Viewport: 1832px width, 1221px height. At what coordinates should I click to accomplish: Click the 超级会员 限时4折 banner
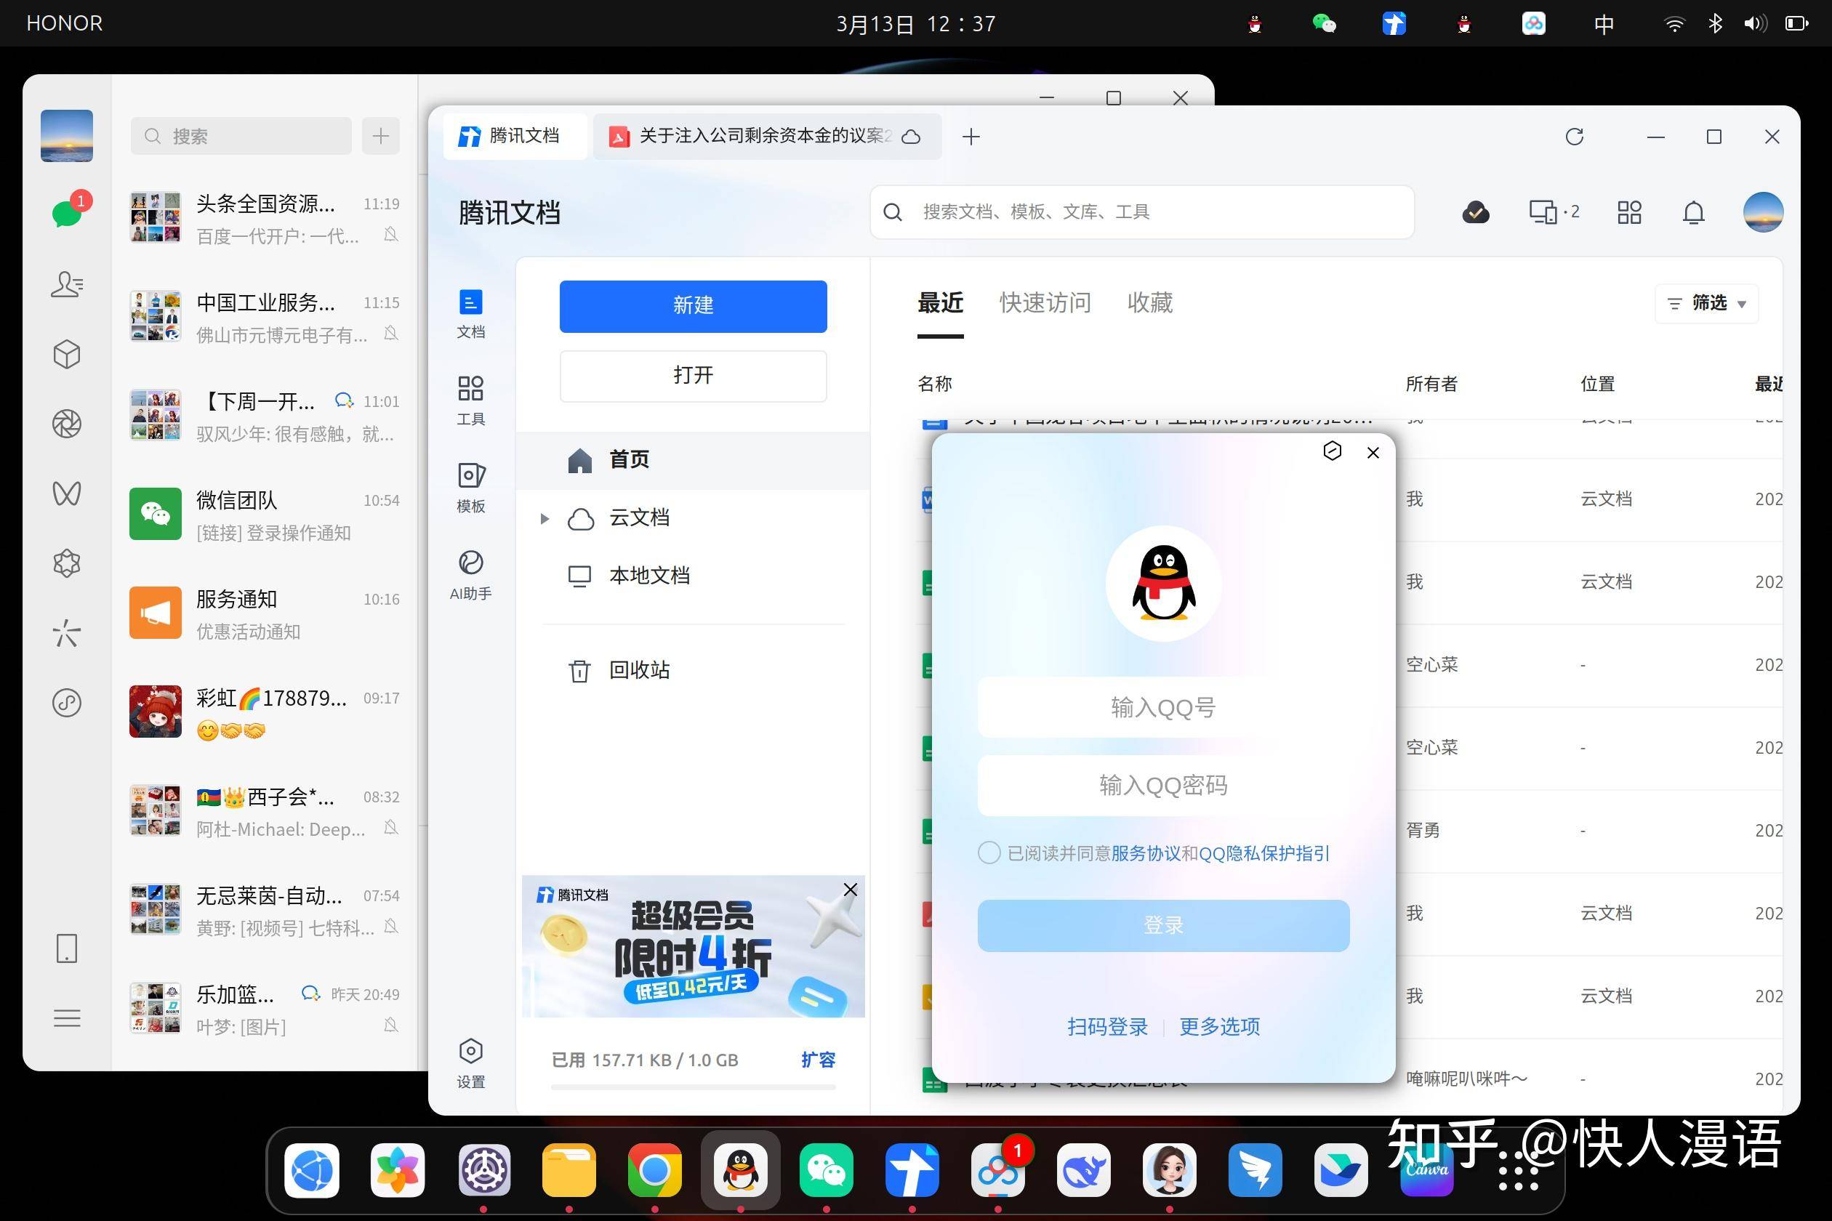692,947
